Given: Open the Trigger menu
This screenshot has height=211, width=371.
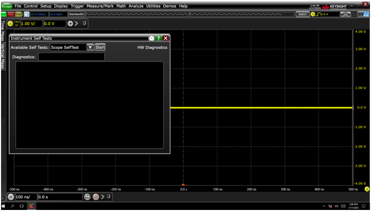Looking at the screenshot, I should pos(77,6).
